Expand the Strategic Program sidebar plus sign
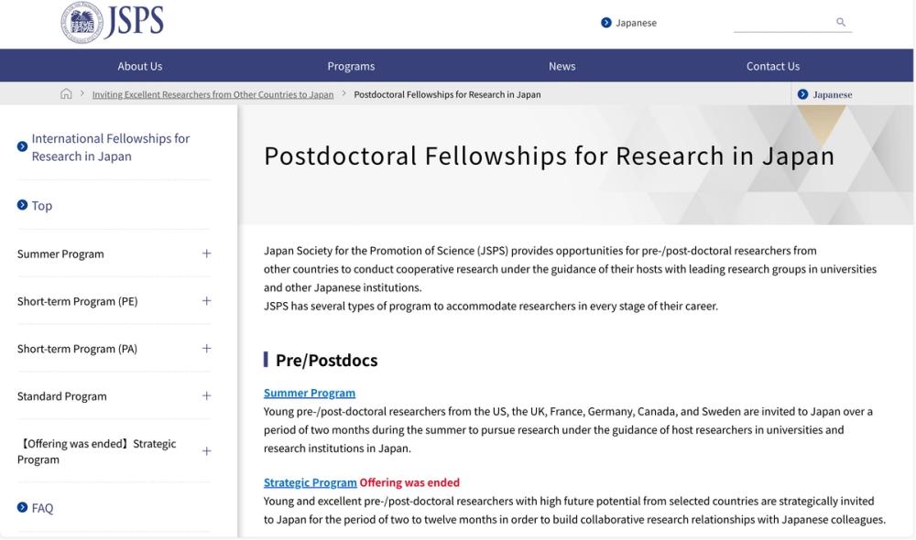The height and width of the screenshot is (540, 916). tap(206, 451)
